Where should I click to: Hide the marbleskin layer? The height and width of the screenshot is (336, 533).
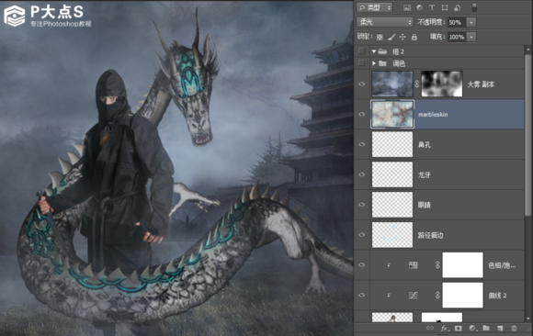362,114
